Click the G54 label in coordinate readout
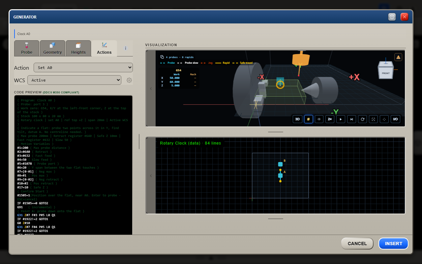The height and width of the screenshot is (264, 422). coord(178,70)
